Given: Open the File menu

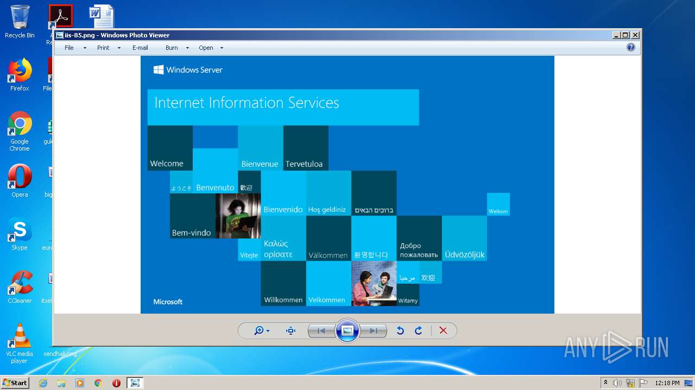Looking at the screenshot, I should (69, 48).
